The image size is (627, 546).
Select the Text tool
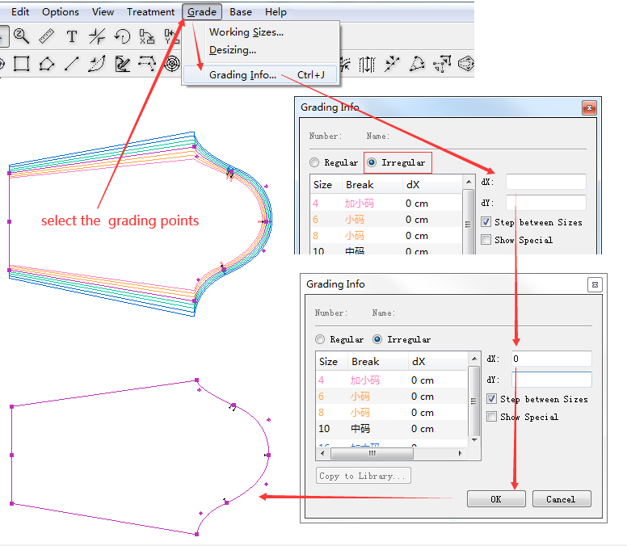pyautogui.click(x=72, y=36)
